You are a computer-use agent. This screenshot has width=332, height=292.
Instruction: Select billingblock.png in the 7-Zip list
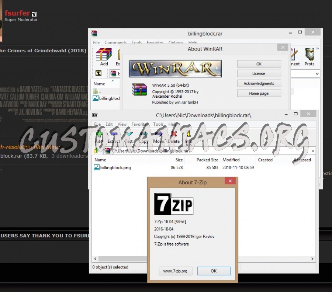[115, 168]
